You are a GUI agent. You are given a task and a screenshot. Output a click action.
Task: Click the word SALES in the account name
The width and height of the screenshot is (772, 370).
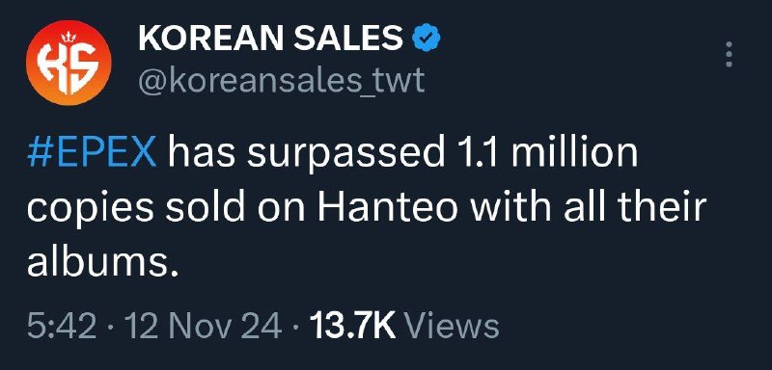[x=348, y=39]
